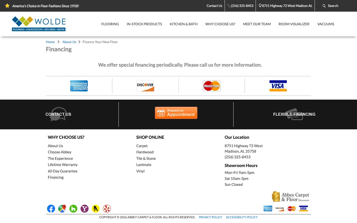357x223 pixels.
Task: Shop Tile & Stone in the footer
Action: (x=146, y=158)
